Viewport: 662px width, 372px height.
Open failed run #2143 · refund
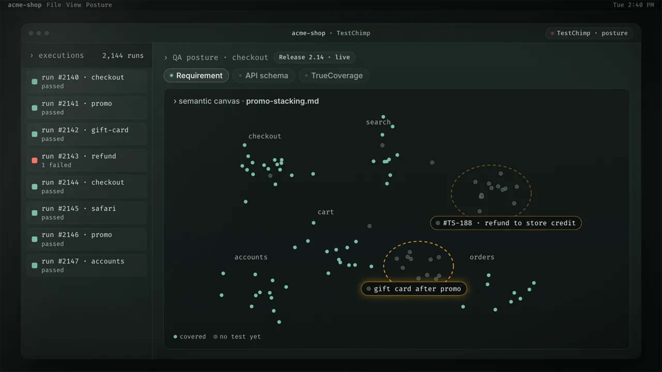click(x=87, y=161)
